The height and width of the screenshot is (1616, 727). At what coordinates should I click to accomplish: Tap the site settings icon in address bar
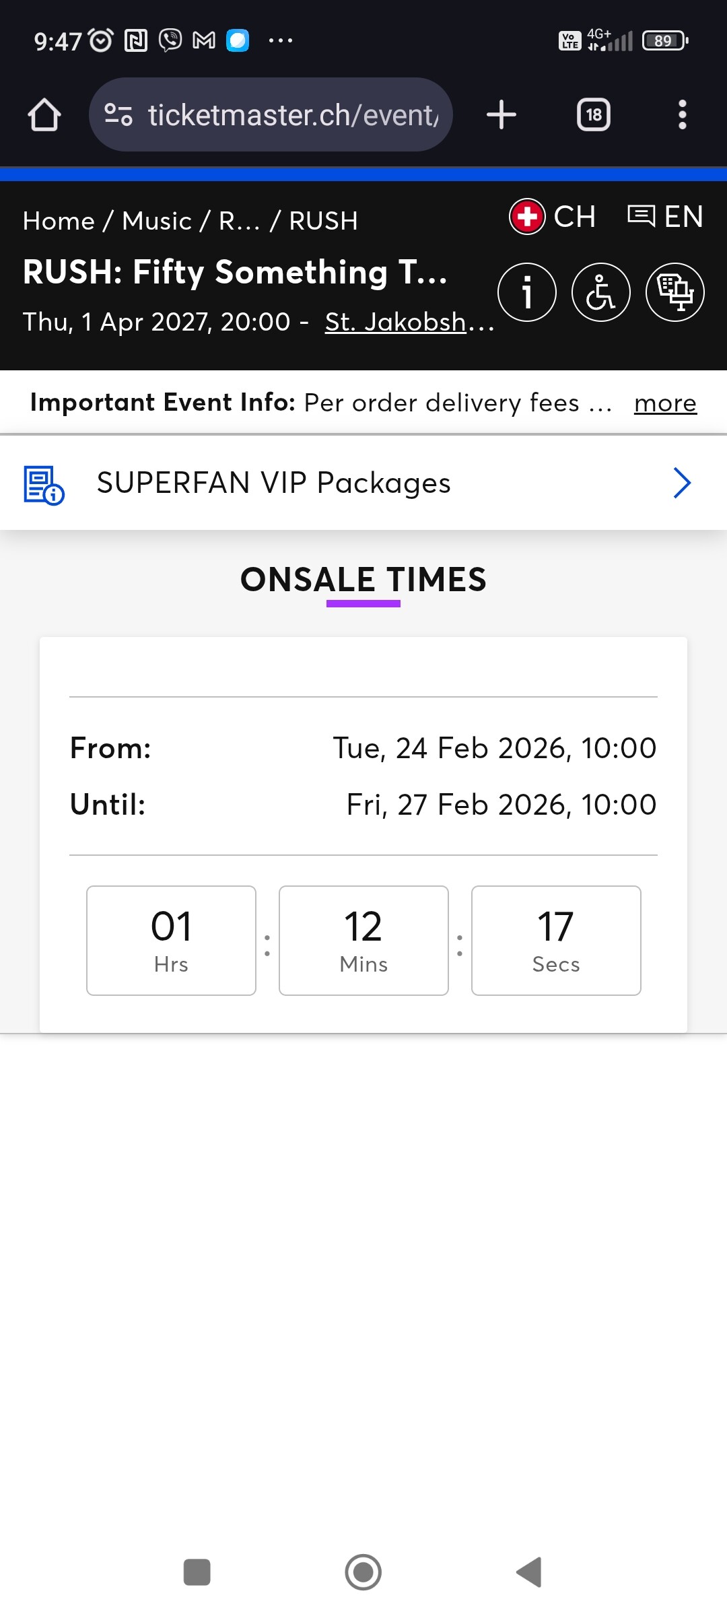(x=118, y=114)
